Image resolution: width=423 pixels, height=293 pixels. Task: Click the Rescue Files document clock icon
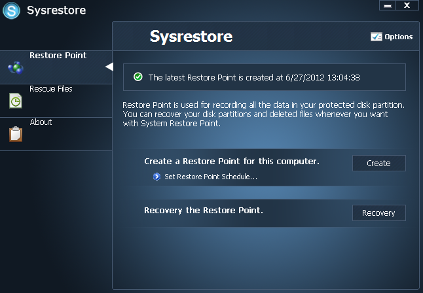[x=15, y=101]
